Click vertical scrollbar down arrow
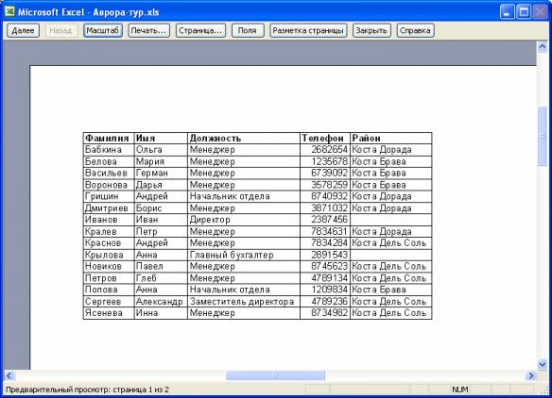This screenshot has width=552, height=398. pos(543,364)
